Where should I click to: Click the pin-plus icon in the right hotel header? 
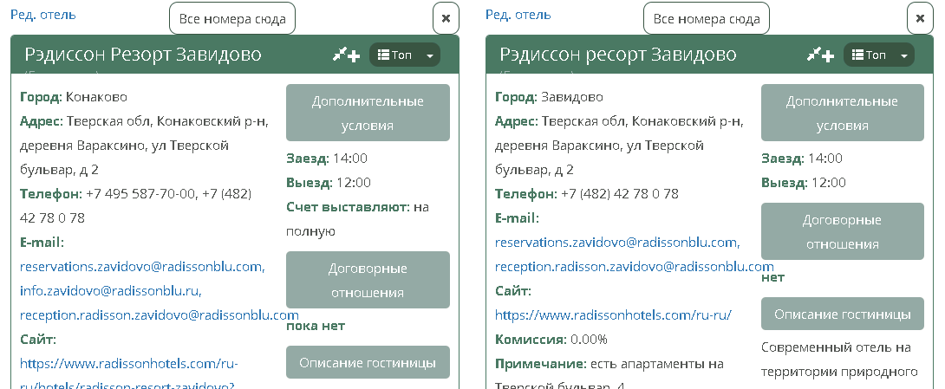click(x=820, y=55)
